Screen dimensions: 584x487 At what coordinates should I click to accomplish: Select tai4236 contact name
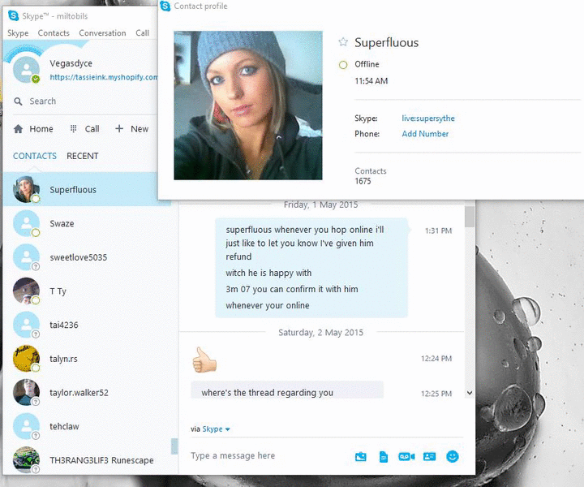[x=64, y=325]
